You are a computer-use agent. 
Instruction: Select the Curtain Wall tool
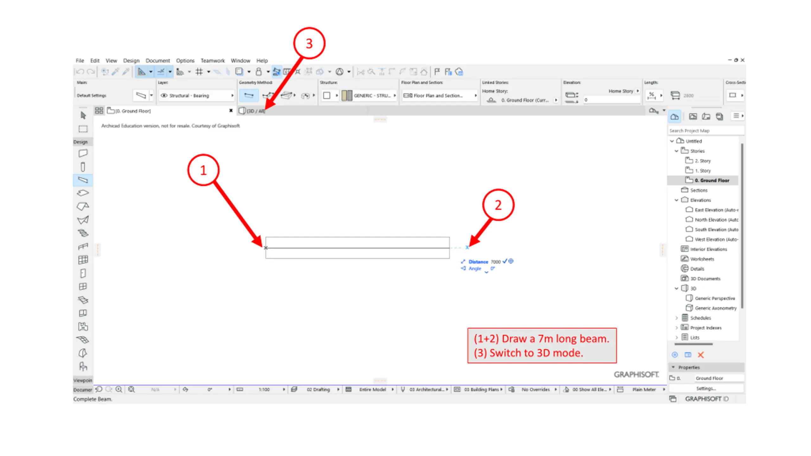tap(83, 260)
